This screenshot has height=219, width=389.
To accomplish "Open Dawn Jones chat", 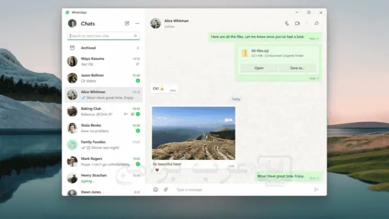I will click(104, 192).
